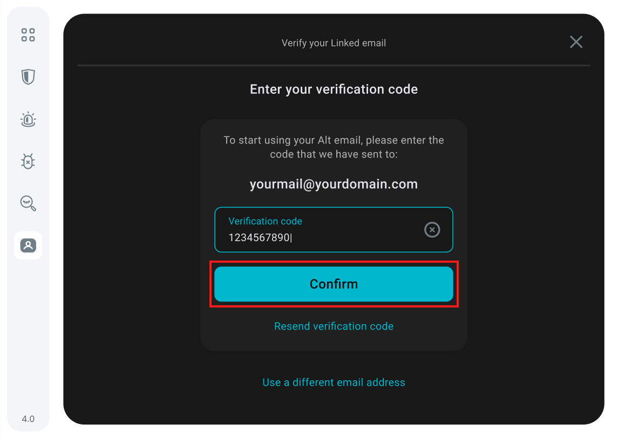Viewport: 618px width, 438px height.
Task: Open the alarm siren alerts icon
Action: tap(28, 119)
